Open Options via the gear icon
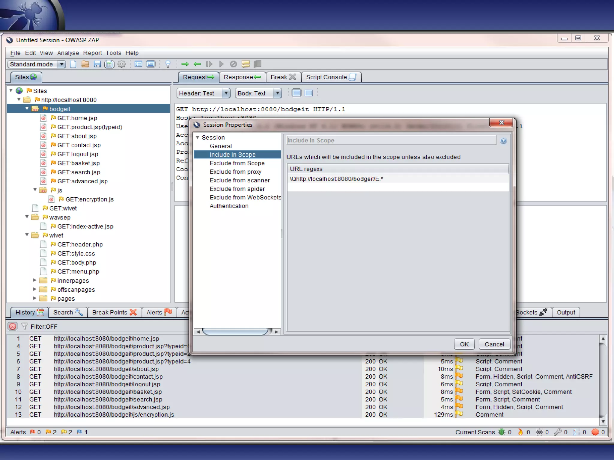The image size is (614, 460). (x=121, y=64)
